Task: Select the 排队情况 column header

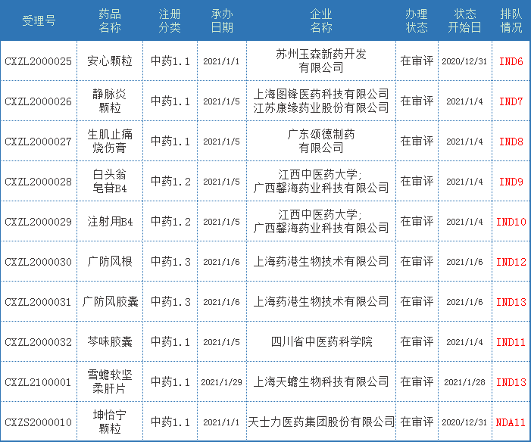Action: [511, 20]
